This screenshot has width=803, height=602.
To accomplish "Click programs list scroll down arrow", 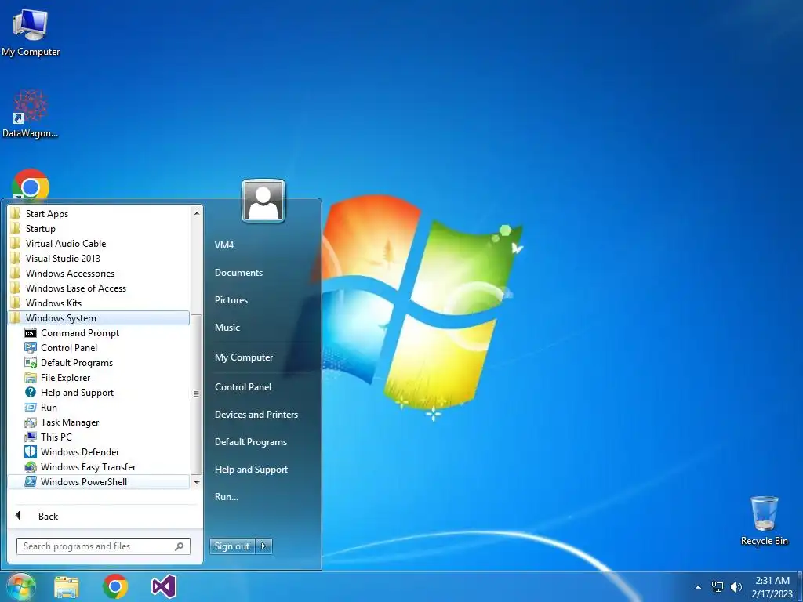I will tap(197, 483).
